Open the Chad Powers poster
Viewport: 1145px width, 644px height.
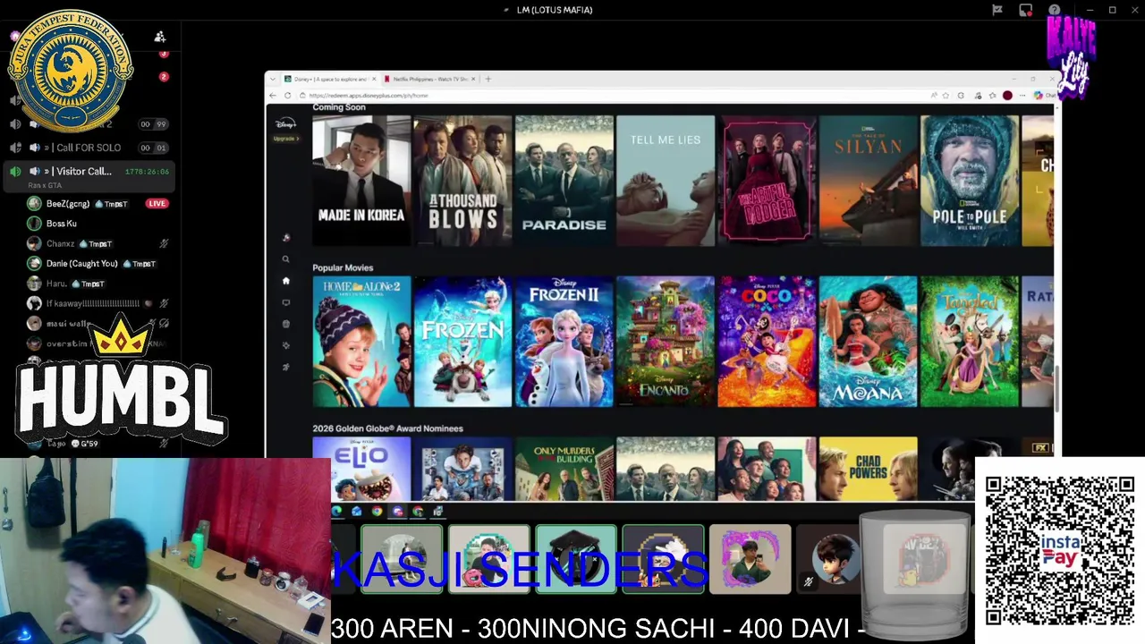point(868,469)
